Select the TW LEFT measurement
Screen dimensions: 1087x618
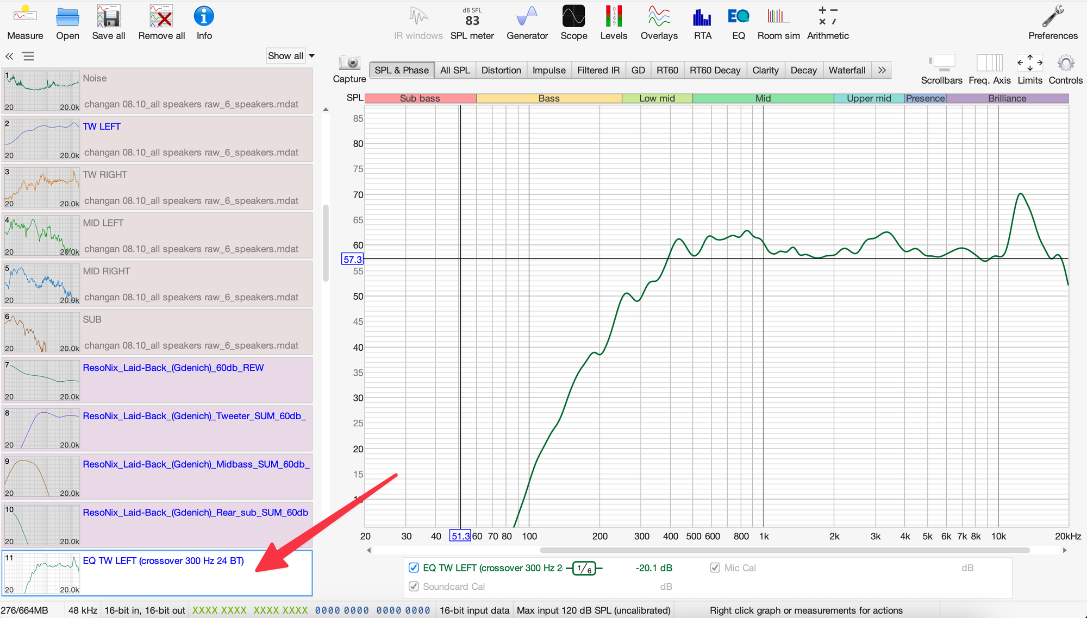click(x=158, y=138)
